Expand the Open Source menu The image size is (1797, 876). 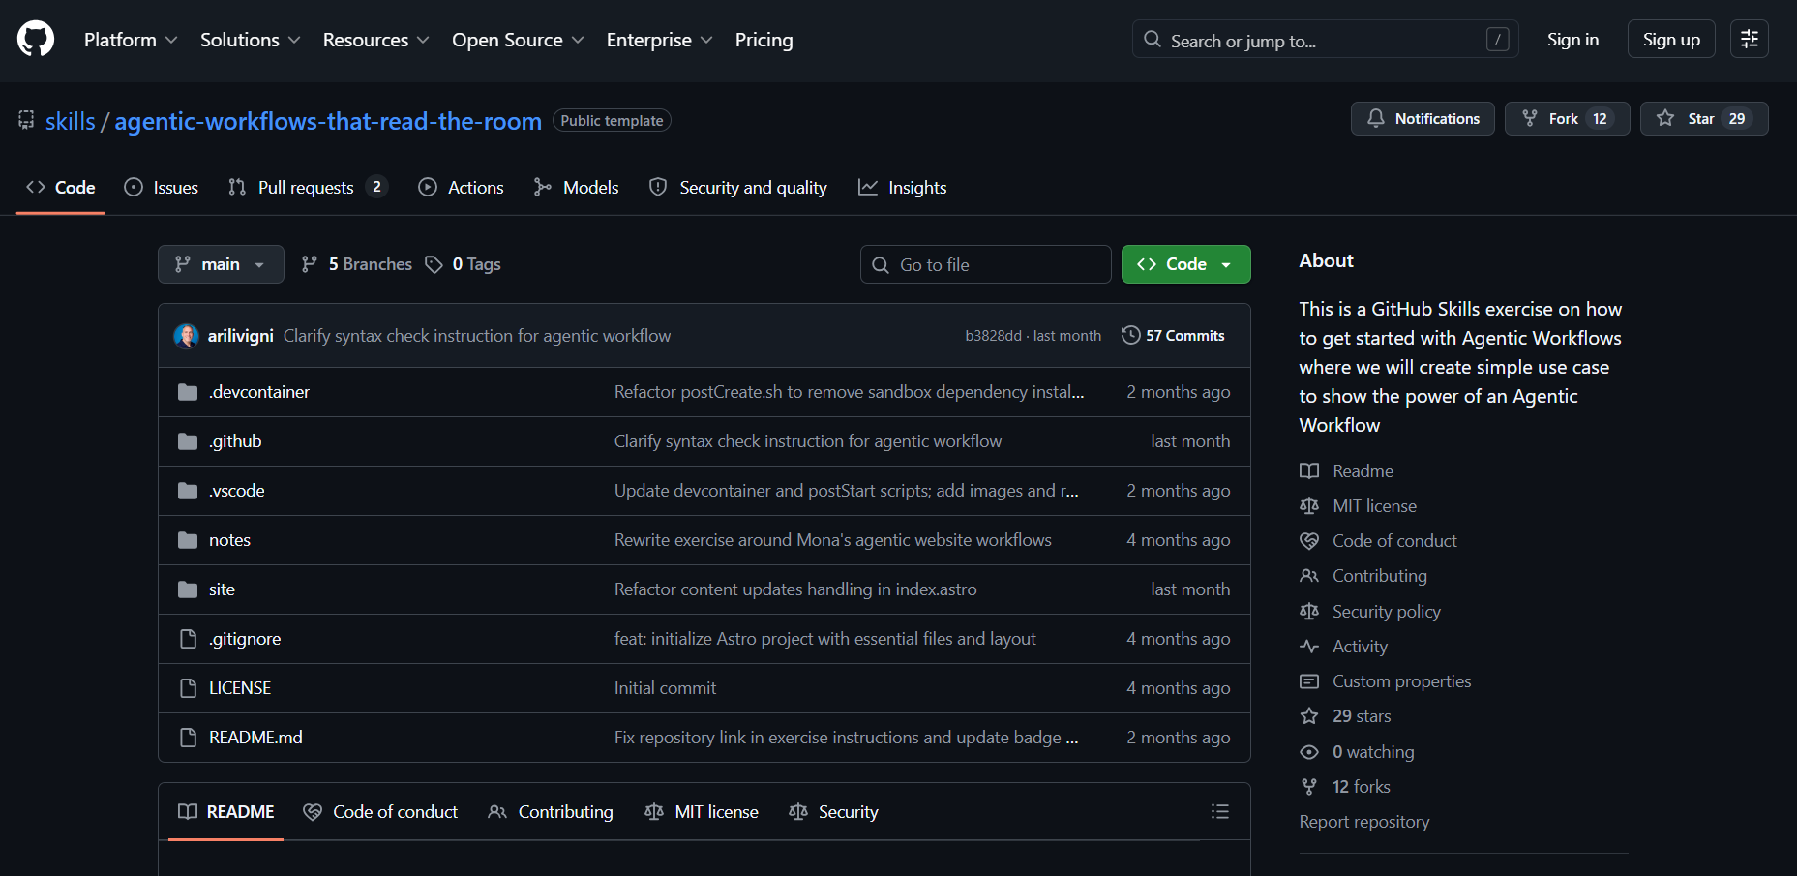click(x=518, y=40)
